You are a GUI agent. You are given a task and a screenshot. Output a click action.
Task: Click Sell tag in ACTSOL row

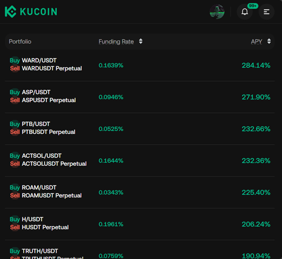click(15, 164)
